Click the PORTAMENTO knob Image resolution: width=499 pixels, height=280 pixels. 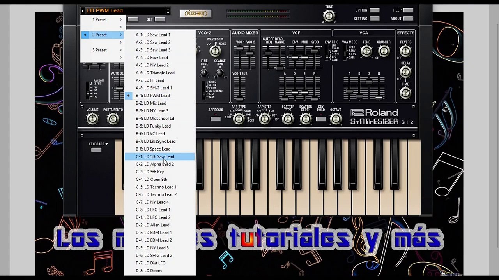(x=113, y=119)
